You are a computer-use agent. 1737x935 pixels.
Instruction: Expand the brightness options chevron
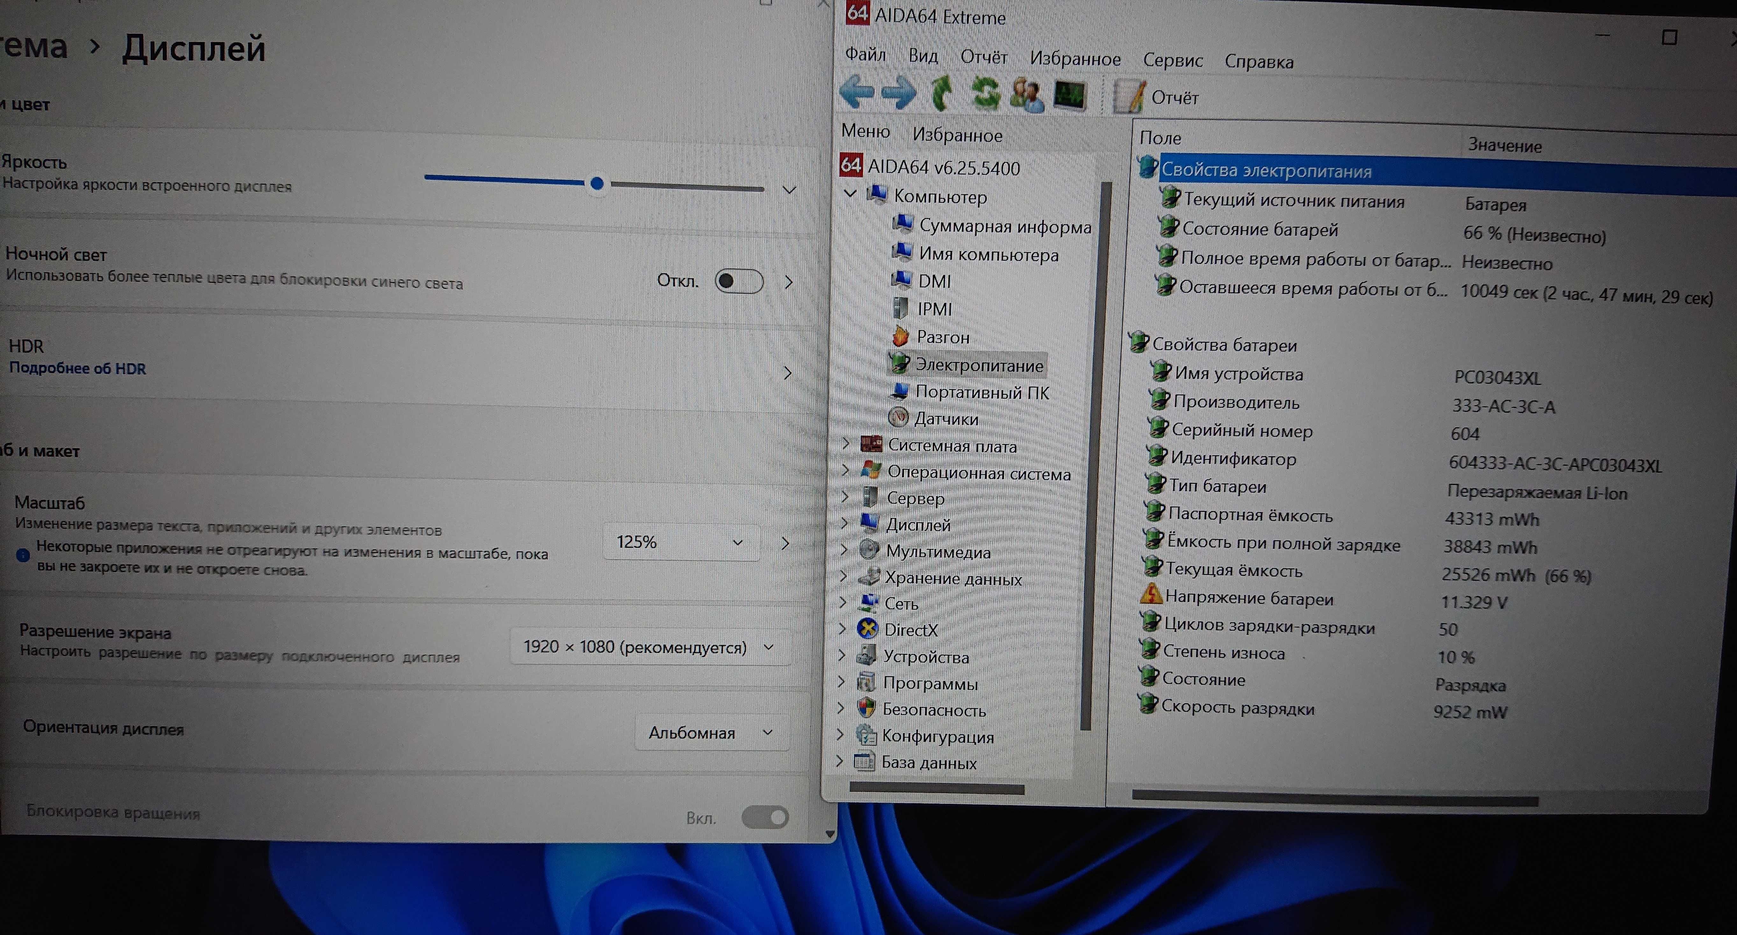click(790, 190)
